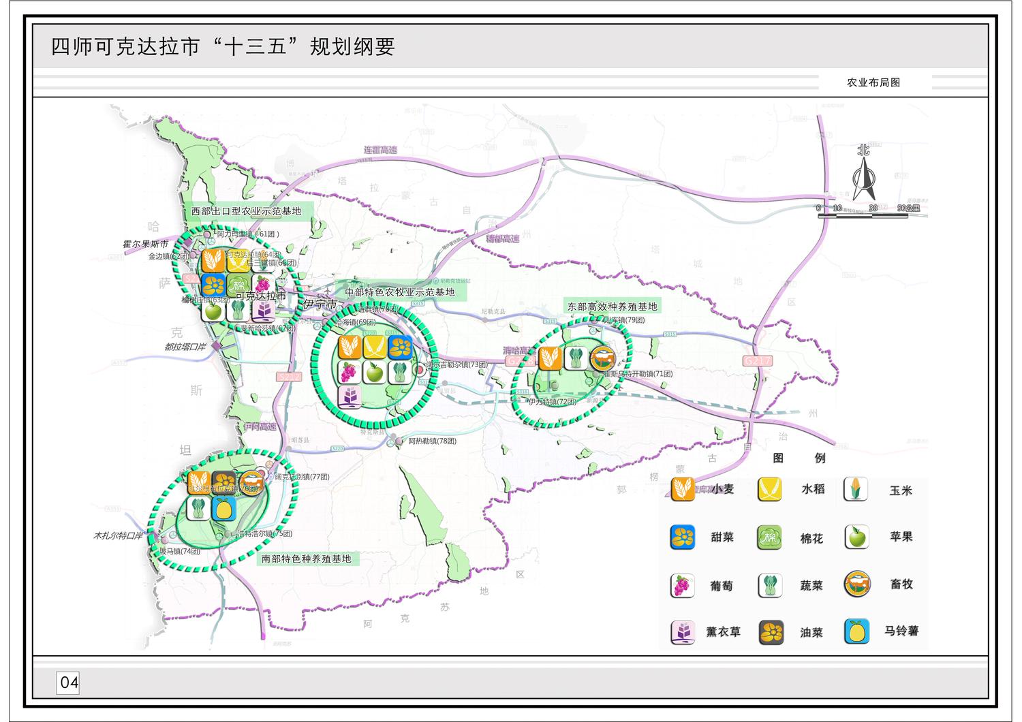Viewport: 1022px width, 722px height.
Task: Click the 伊阿高速 highway label
Action: [x=261, y=427]
